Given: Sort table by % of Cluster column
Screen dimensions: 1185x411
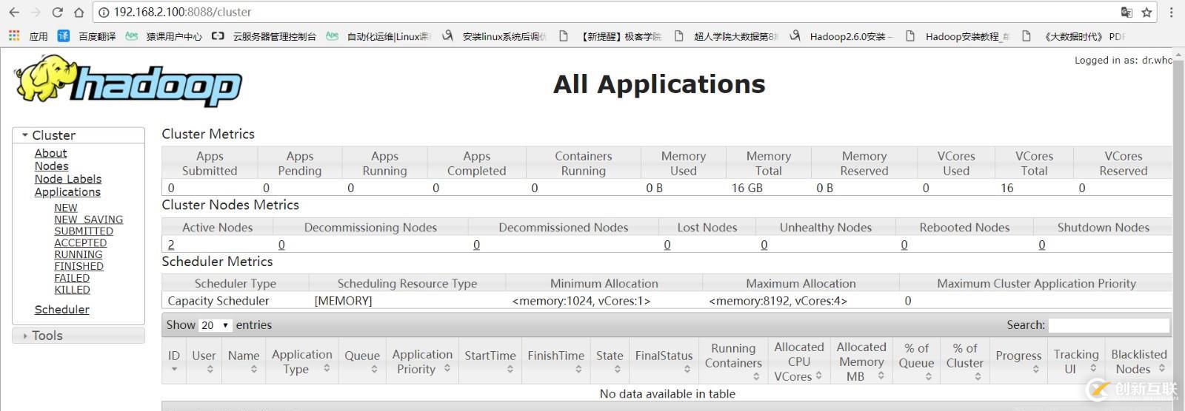Looking at the screenshot, I should (x=965, y=361).
